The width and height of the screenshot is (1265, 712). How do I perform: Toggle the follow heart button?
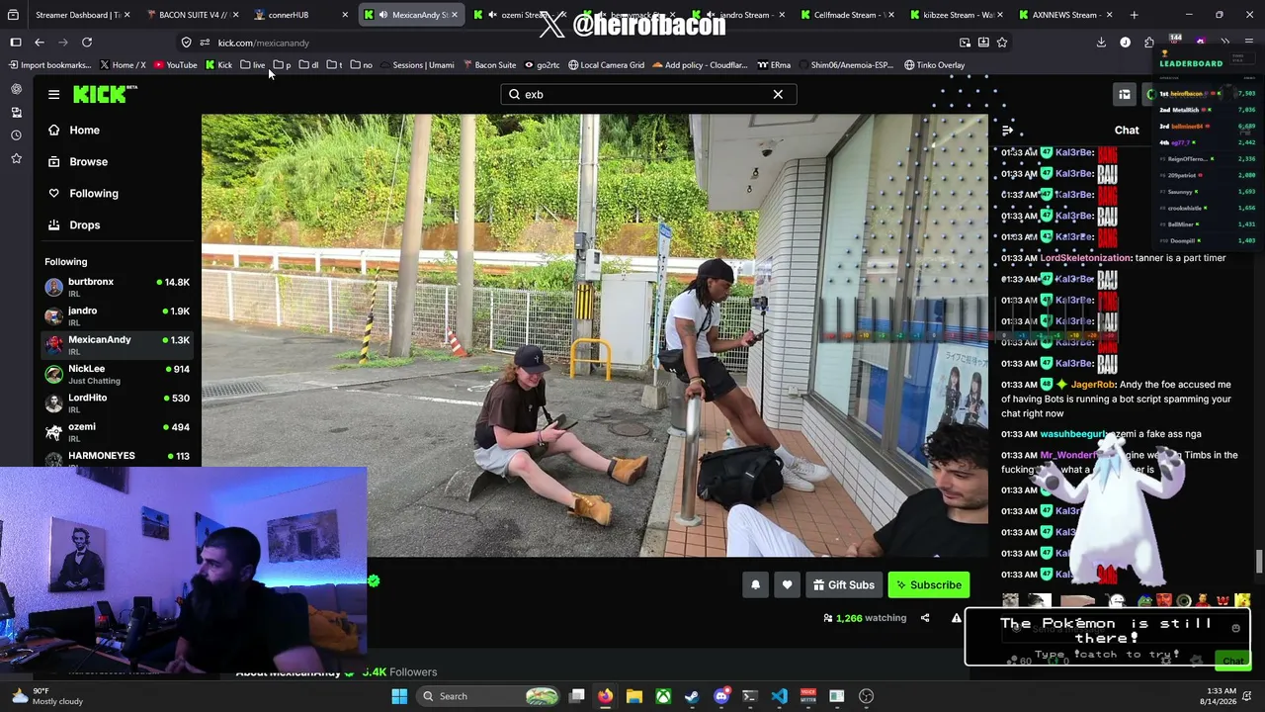tap(787, 584)
